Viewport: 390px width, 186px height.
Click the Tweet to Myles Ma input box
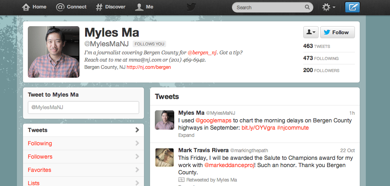(x=83, y=107)
